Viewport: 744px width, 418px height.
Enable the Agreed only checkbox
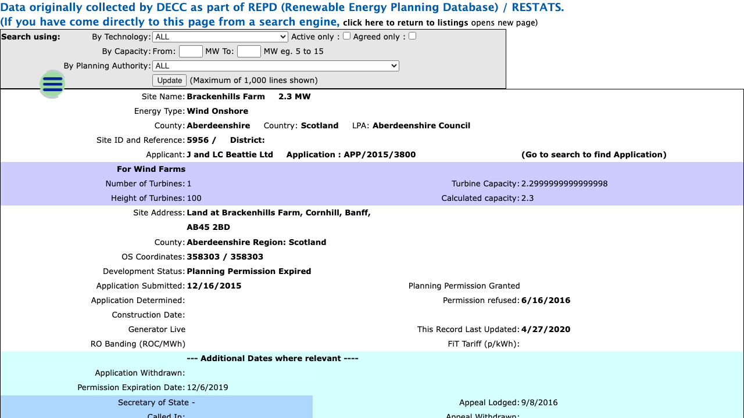412,36
